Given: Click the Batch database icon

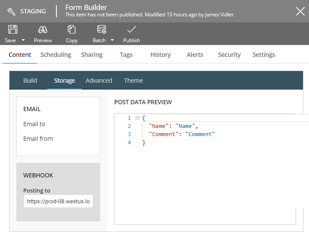Looking at the screenshot, I should pyautogui.click(x=102, y=29).
